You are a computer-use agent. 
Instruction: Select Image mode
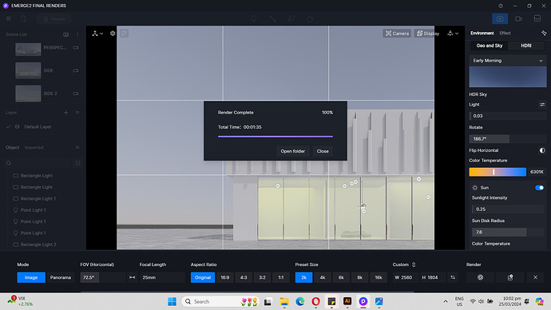click(x=31, y=277)
